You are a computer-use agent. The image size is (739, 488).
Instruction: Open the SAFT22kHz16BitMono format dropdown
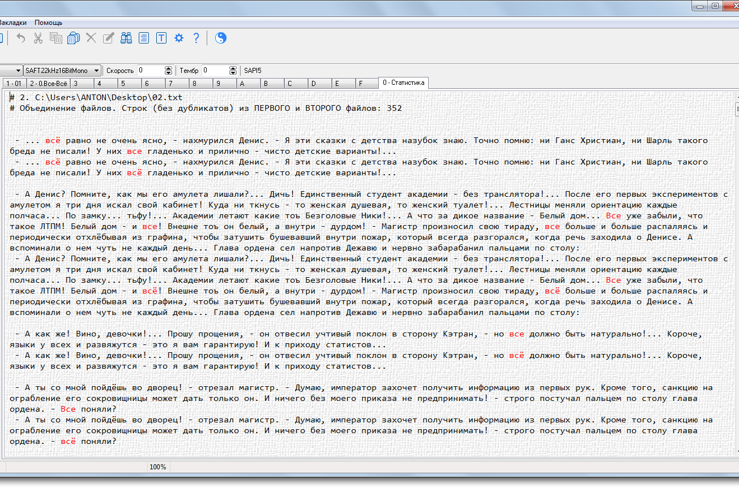[62, 71]
